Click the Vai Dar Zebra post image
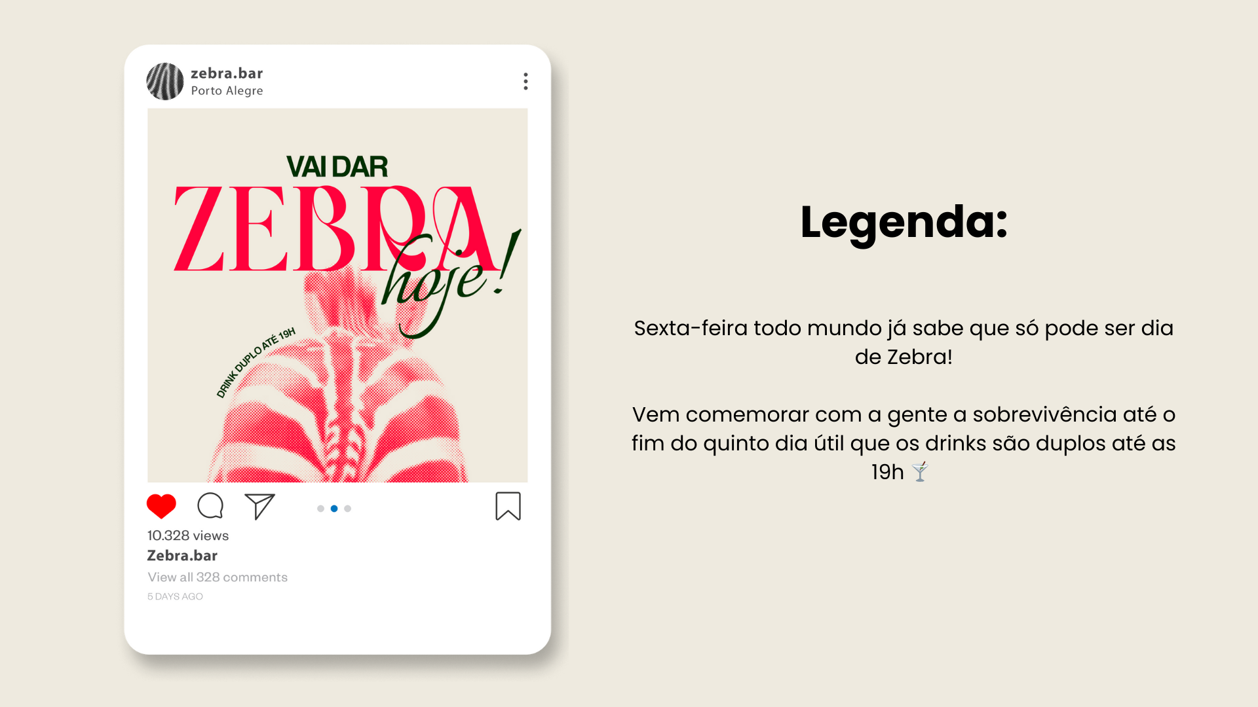The height and width of the screenshot is (707, 1258). [337, 295]
